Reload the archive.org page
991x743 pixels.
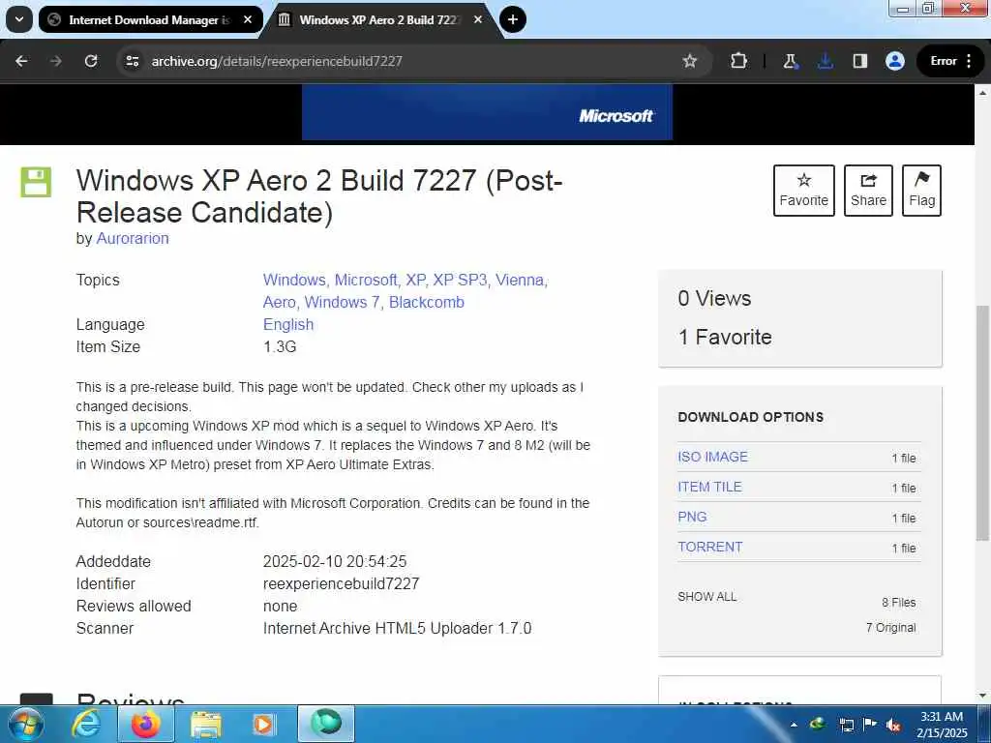click(91, 61)
